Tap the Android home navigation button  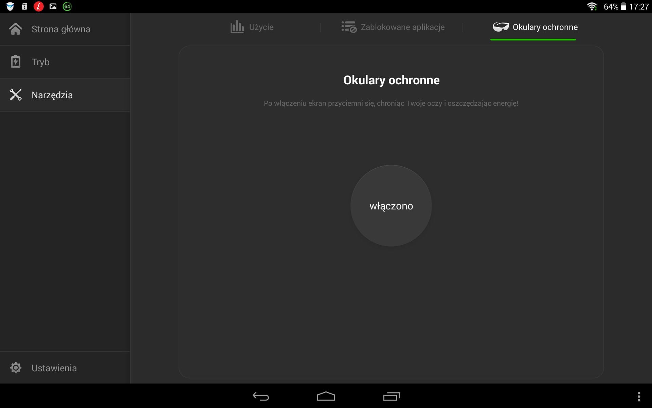(326, 396)
